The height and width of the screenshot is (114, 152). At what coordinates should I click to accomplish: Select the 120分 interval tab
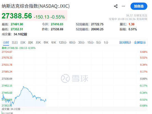click(x=63, y=43)
